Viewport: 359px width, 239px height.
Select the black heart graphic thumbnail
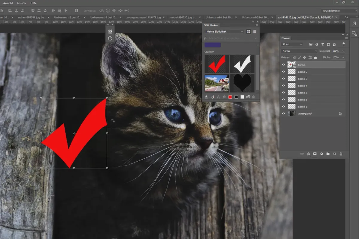pos(242,83)
